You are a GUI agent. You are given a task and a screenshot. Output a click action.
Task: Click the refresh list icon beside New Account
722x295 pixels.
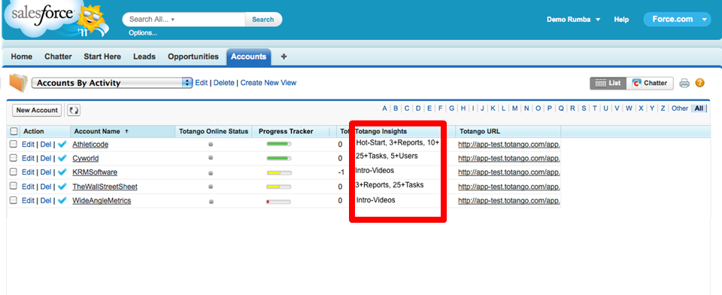74,110
